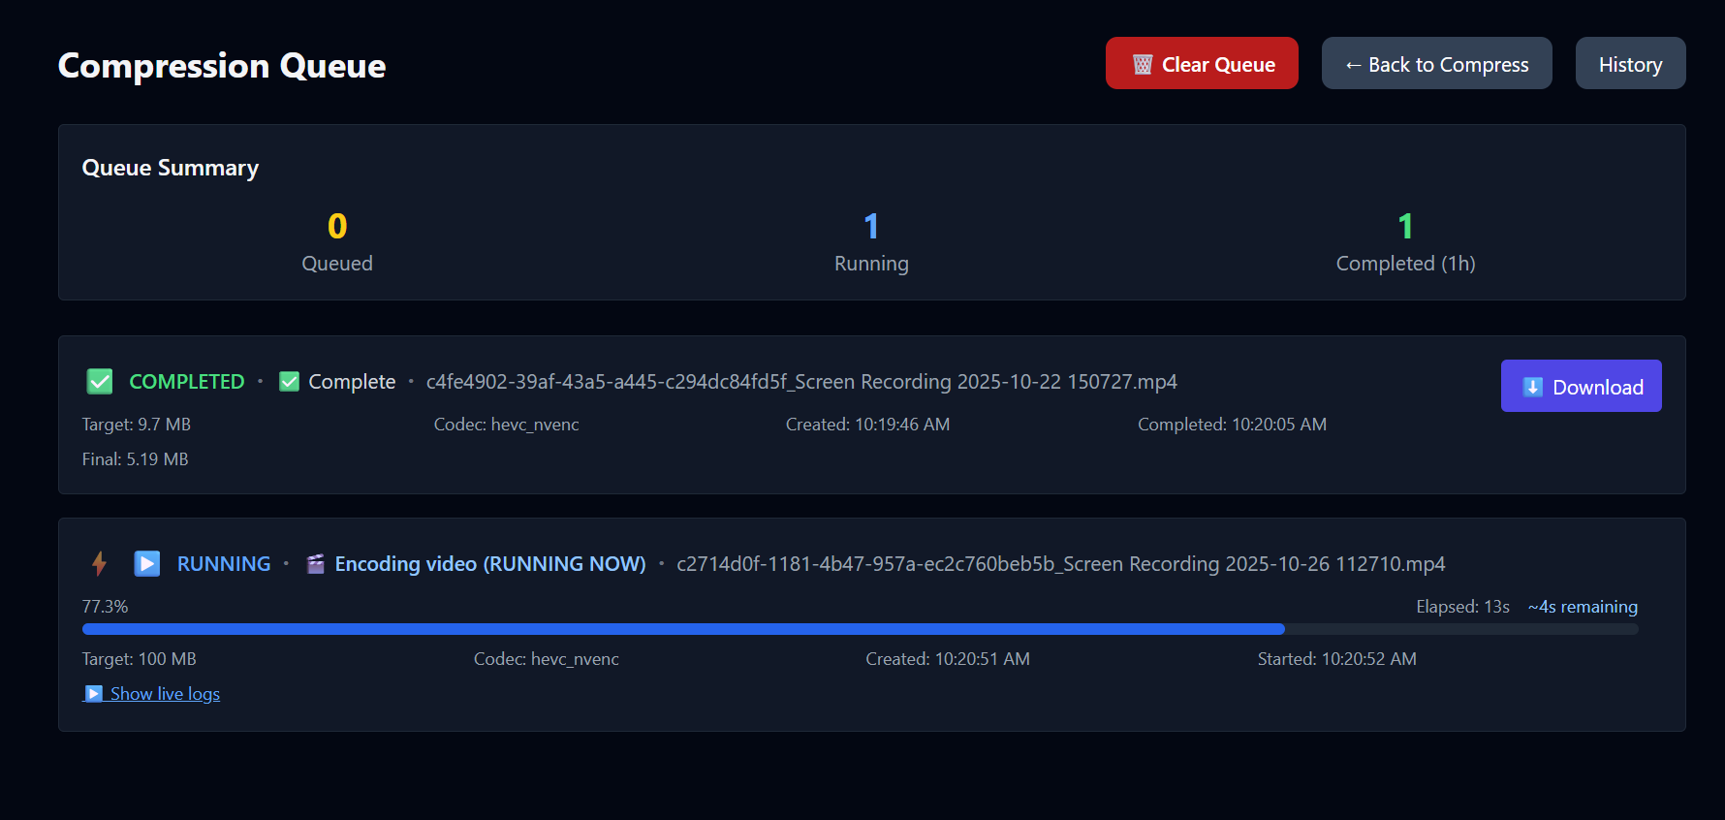Click Codec: hevc_nvenc on the completed job
This screenshot has height=820, width=1725.
pos(507,425)
